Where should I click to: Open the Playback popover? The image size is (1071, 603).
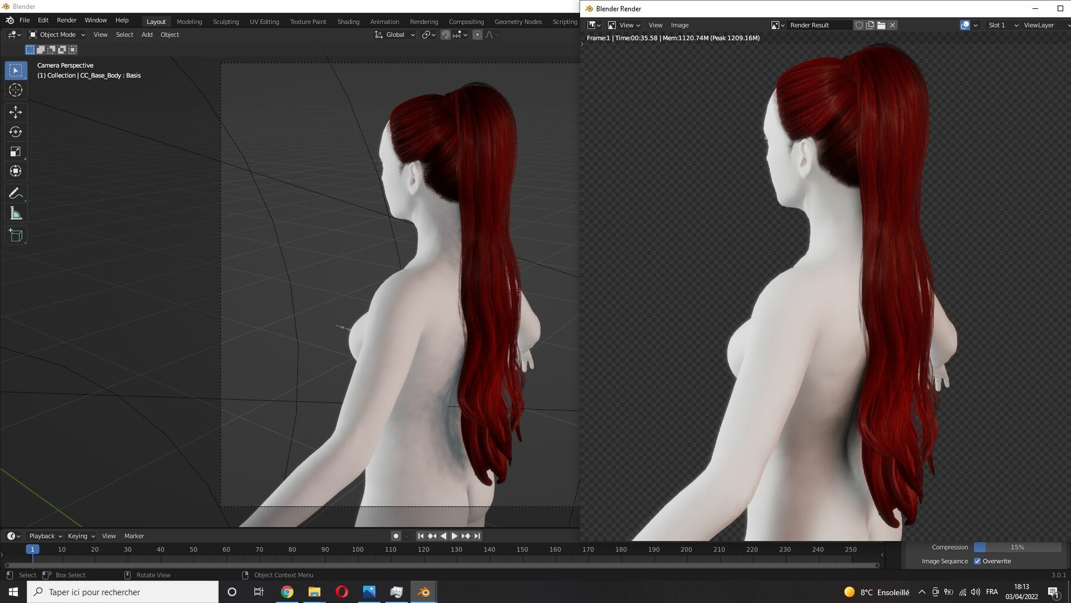click(45, 536)
